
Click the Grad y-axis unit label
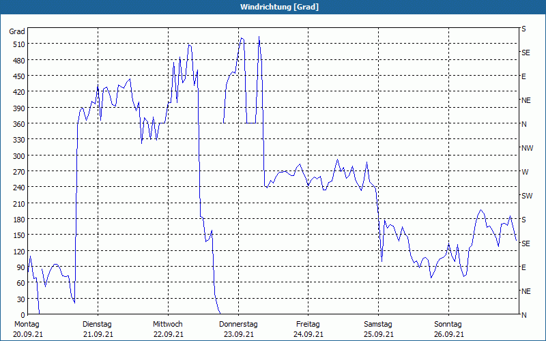tap(17, 31)
